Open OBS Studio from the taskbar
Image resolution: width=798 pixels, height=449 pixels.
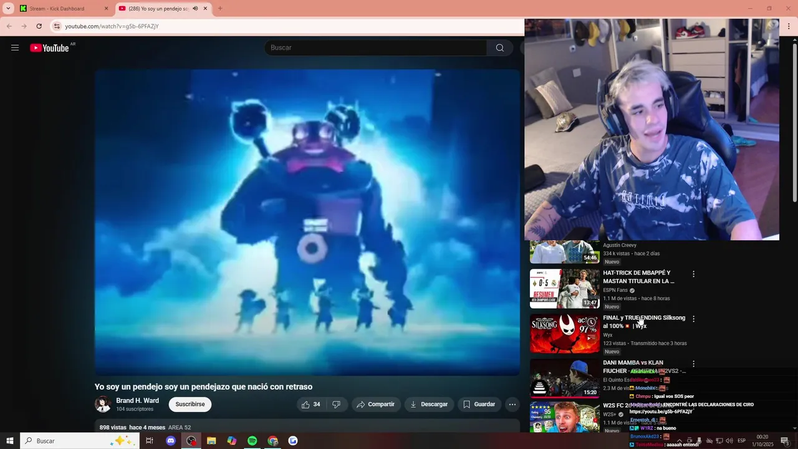pos(191,441)
